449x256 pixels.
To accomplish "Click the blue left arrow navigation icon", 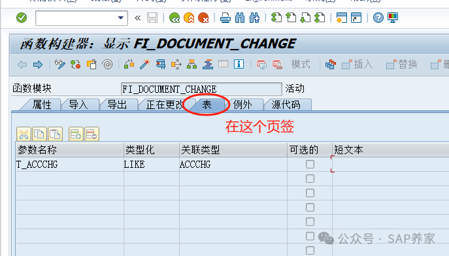I will tap(22, 65).
